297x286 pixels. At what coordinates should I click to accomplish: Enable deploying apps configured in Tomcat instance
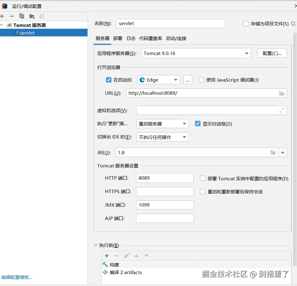point(202,178)
